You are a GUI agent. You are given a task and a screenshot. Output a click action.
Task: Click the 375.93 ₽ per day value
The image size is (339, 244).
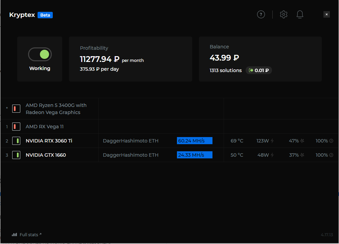tap(99, 69)
